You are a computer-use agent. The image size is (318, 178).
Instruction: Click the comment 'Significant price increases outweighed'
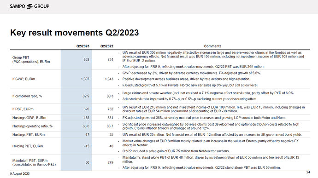211,126
